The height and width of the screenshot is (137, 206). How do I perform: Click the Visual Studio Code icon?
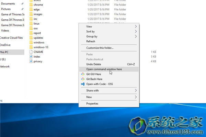tap(83, 84)
